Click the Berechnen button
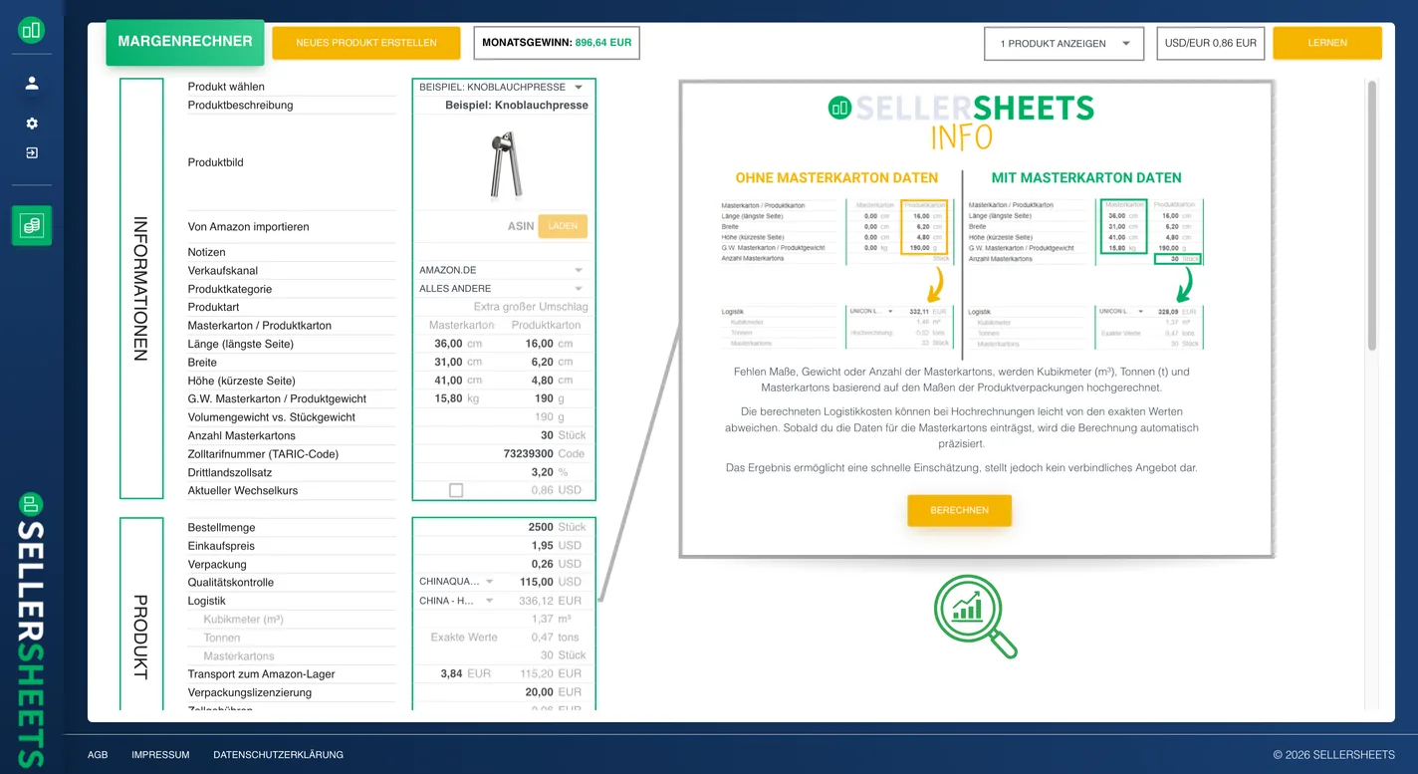Screen dimensions: 1418x774 [x=959, y=510]
